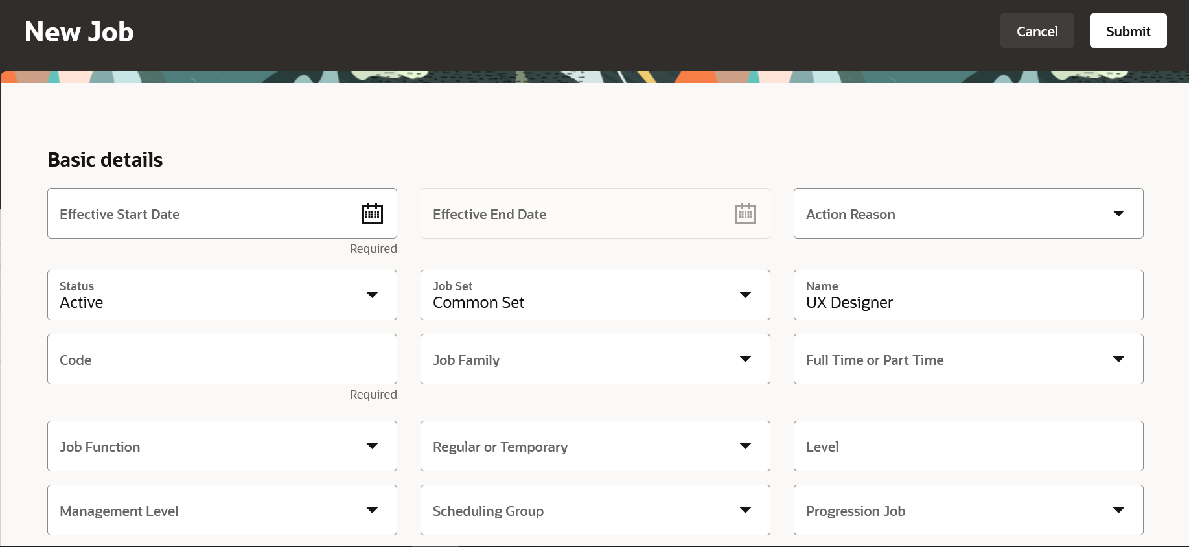Open the Scheduling Group dropdown arrow
This screenshot has width=1189, height=547.
tap(745, 510)
